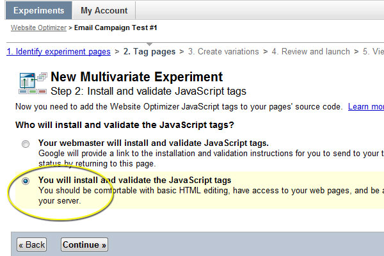Select the webmaster will install radio button
Image resolution: width=384 pixels, height=256 pixels.
[x=26, y=145]
